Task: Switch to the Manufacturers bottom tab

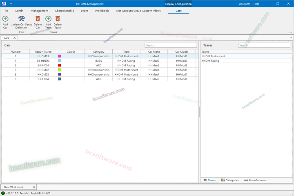Action: tap(255, 180)
